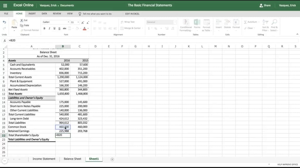This screenshot has width=300, height=168.
Task: Toggle bold formatting
Action: (x=45, y=28)
